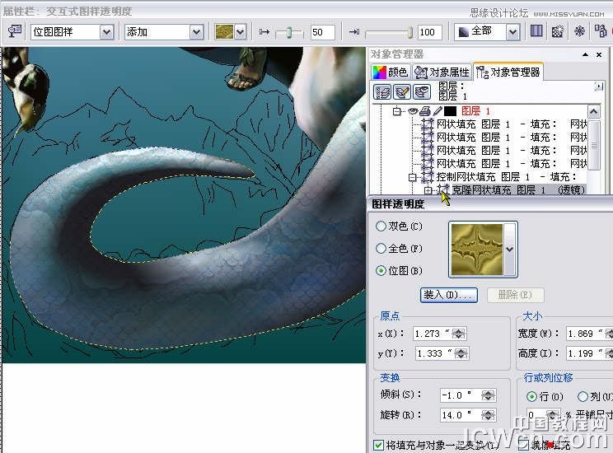The width and height of the screenshot is (613, 453).
Task: Toggle 将填充与对象一起变换 checkbox
Action: click(x=378, y=446)
